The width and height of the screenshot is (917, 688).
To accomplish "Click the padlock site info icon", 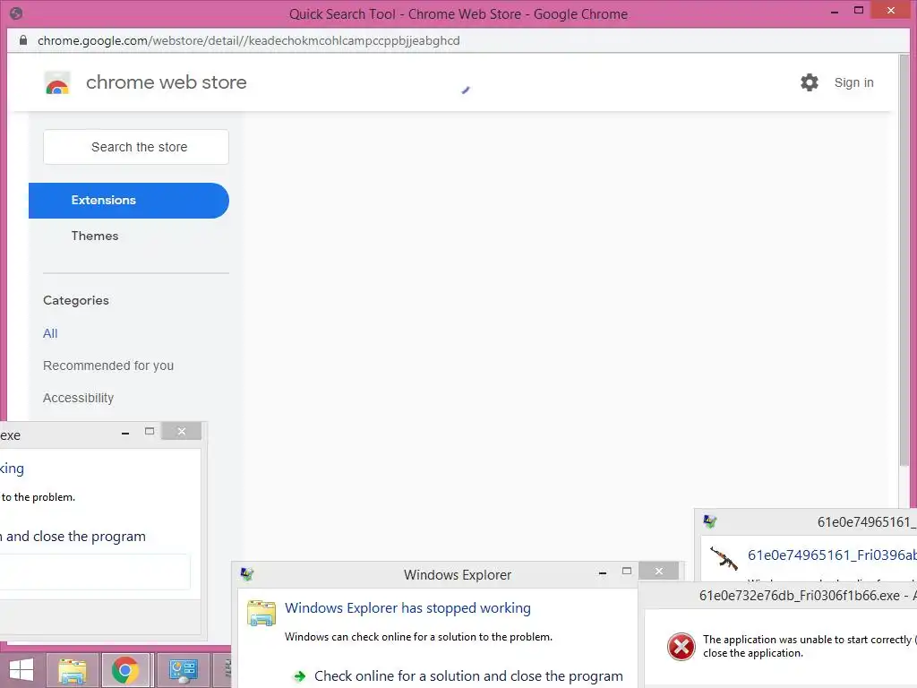I will [23, 40].
